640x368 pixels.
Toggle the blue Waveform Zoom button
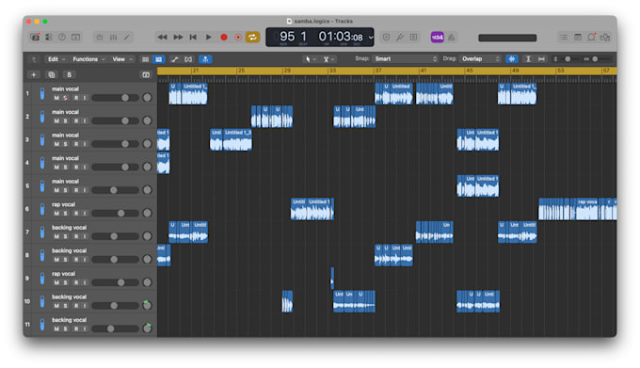tap(512, 59)
